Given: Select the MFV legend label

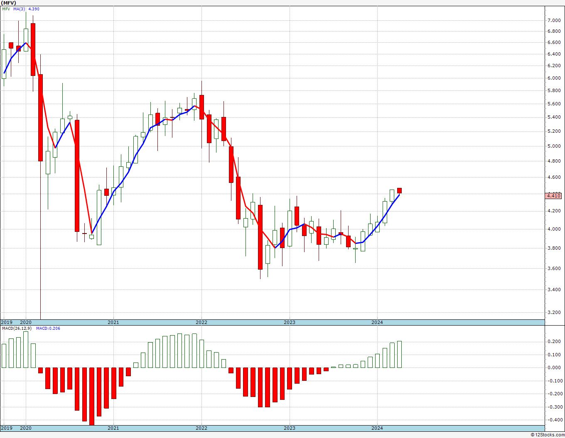Looking at the screenshot, I should [x=6, y=9].
